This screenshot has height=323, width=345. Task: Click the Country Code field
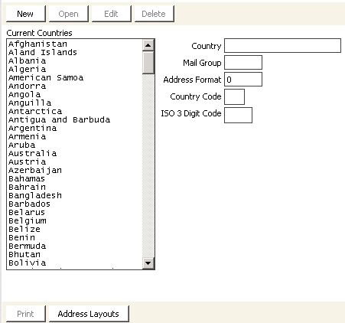pyautogui.click(x=234, y=96)
